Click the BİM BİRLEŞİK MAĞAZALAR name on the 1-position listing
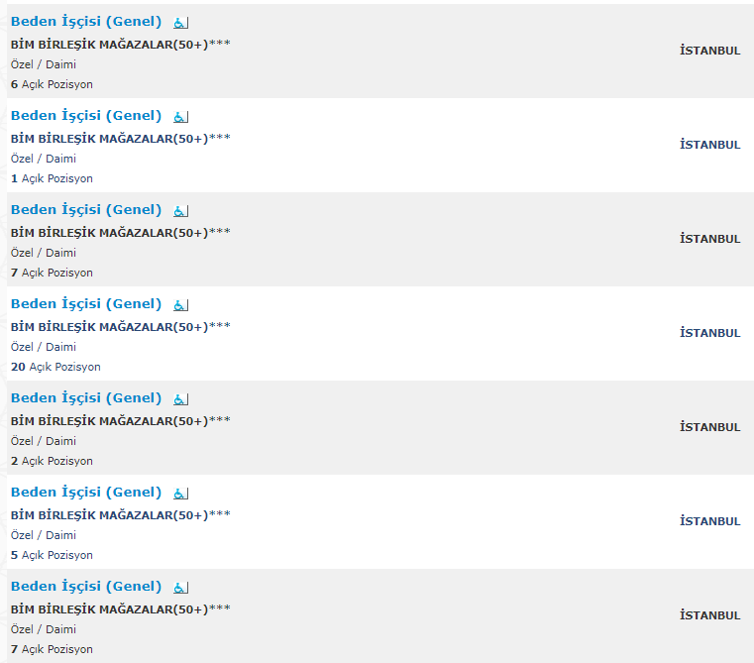754x663 pixels. coord(109,139)
